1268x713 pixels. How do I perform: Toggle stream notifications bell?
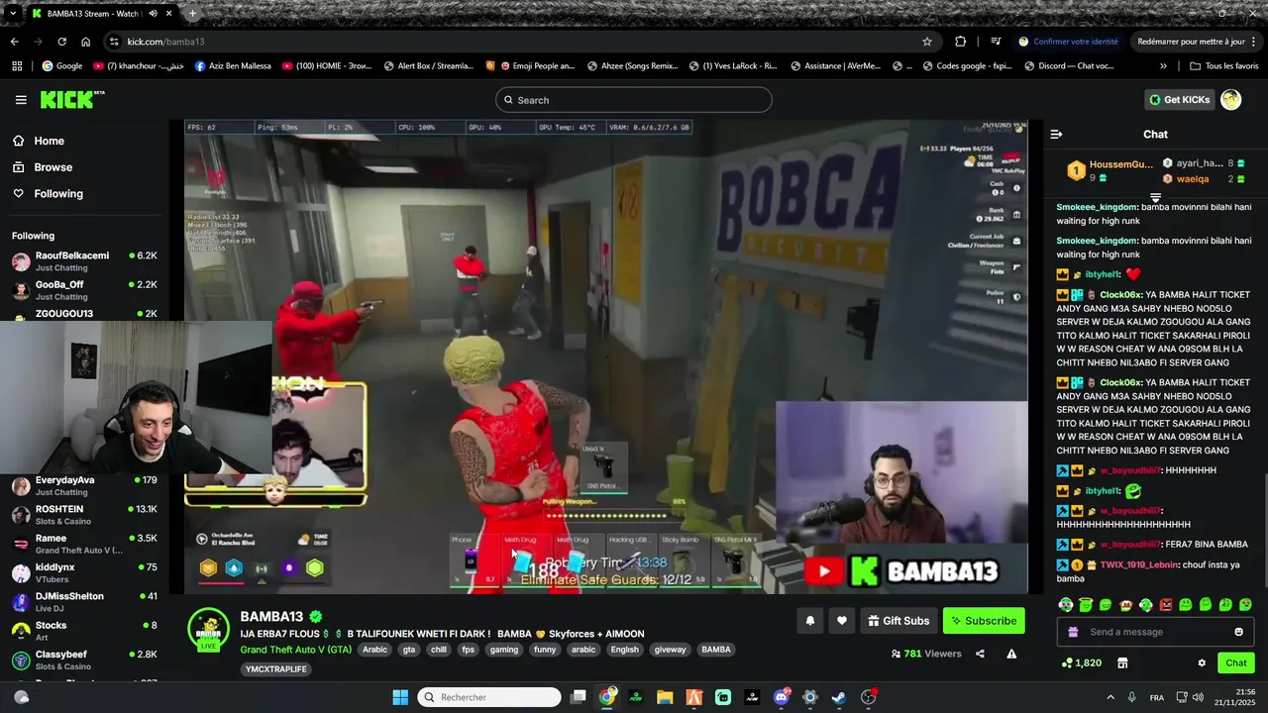[x=809, y=621]
